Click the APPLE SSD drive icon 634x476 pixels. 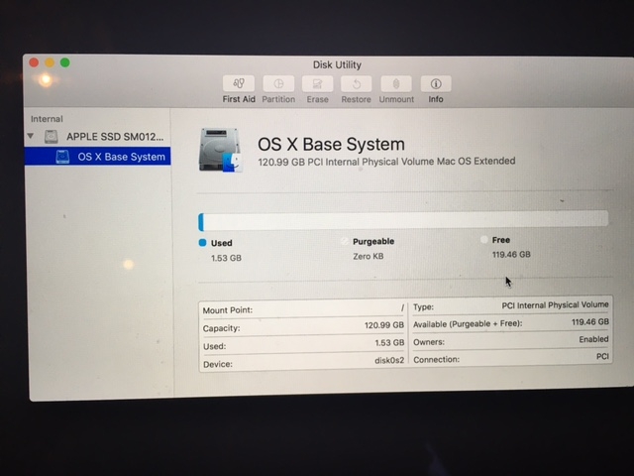(x=51, y=137)
